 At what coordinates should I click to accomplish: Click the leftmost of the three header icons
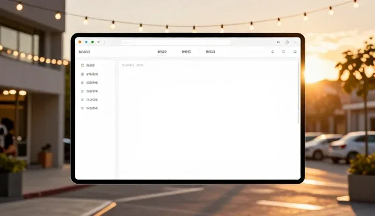tap(273, 52)
